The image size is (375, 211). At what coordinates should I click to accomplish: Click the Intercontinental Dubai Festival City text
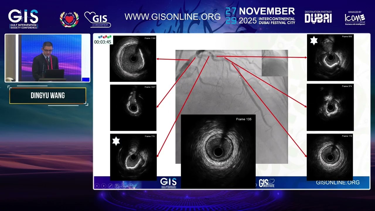(x=277, y=21)
